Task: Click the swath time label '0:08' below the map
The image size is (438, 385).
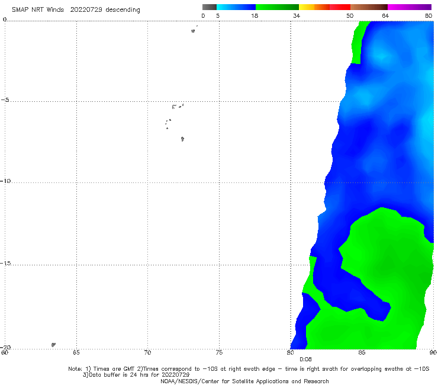Action: [305, 360]
